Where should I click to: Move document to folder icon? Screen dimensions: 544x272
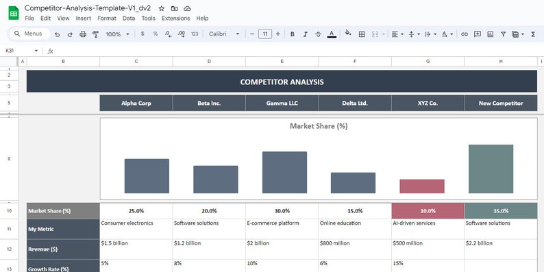pos(174,8)
